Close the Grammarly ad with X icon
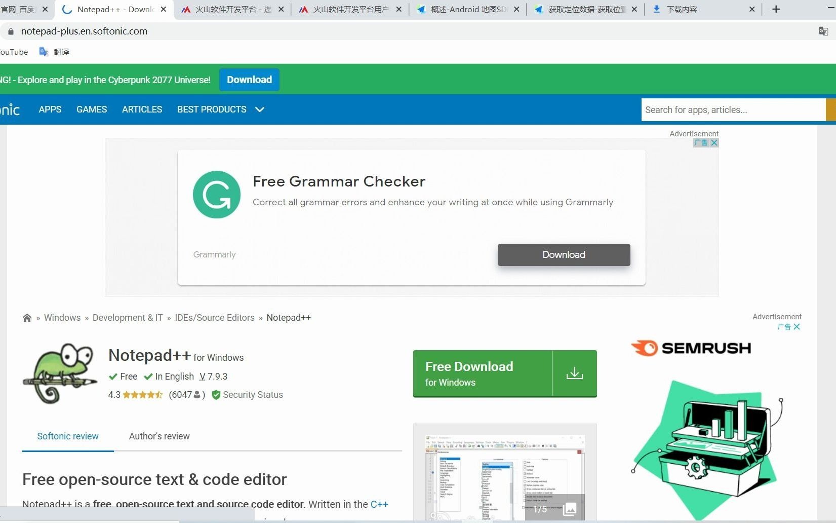This screenshot has height=523, width=836. (x=714, y=143)
